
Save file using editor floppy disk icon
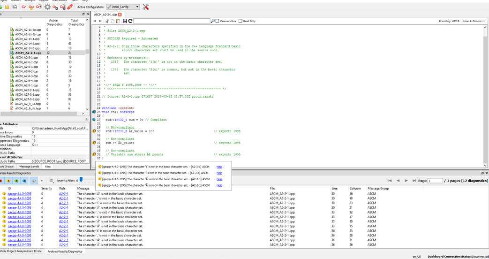click(124, 21)
